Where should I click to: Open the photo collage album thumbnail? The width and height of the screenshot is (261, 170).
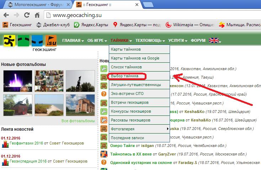click(x=49, y=81)
